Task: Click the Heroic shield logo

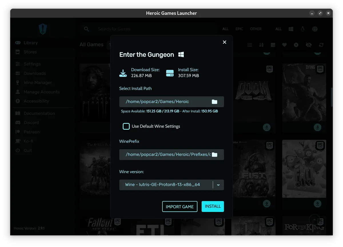Action: click(43, 29)
